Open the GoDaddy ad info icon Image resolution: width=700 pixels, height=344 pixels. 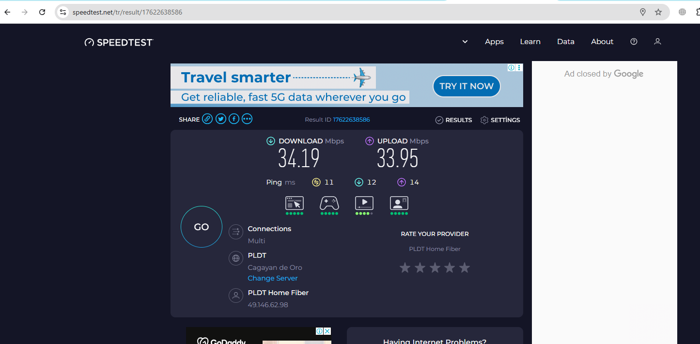coord(320,331)
